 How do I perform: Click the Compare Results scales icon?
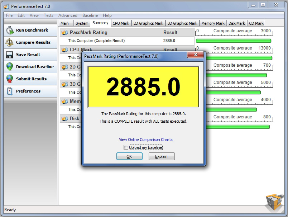point(9,42)
